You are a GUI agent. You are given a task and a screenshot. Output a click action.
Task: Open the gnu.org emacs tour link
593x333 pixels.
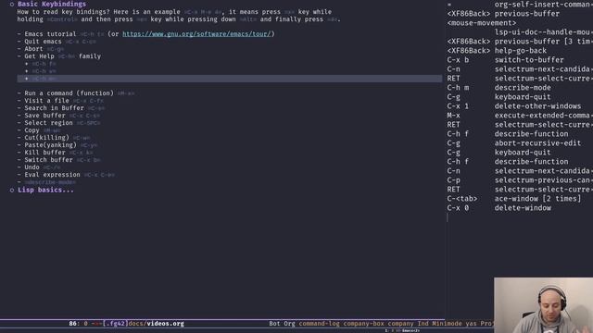pyautogui.click(x=196, y=34)
